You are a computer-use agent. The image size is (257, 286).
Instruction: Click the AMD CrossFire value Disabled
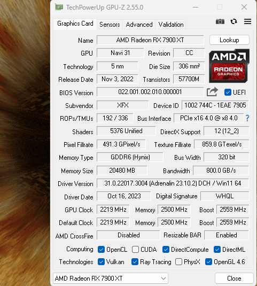point(128,235)
